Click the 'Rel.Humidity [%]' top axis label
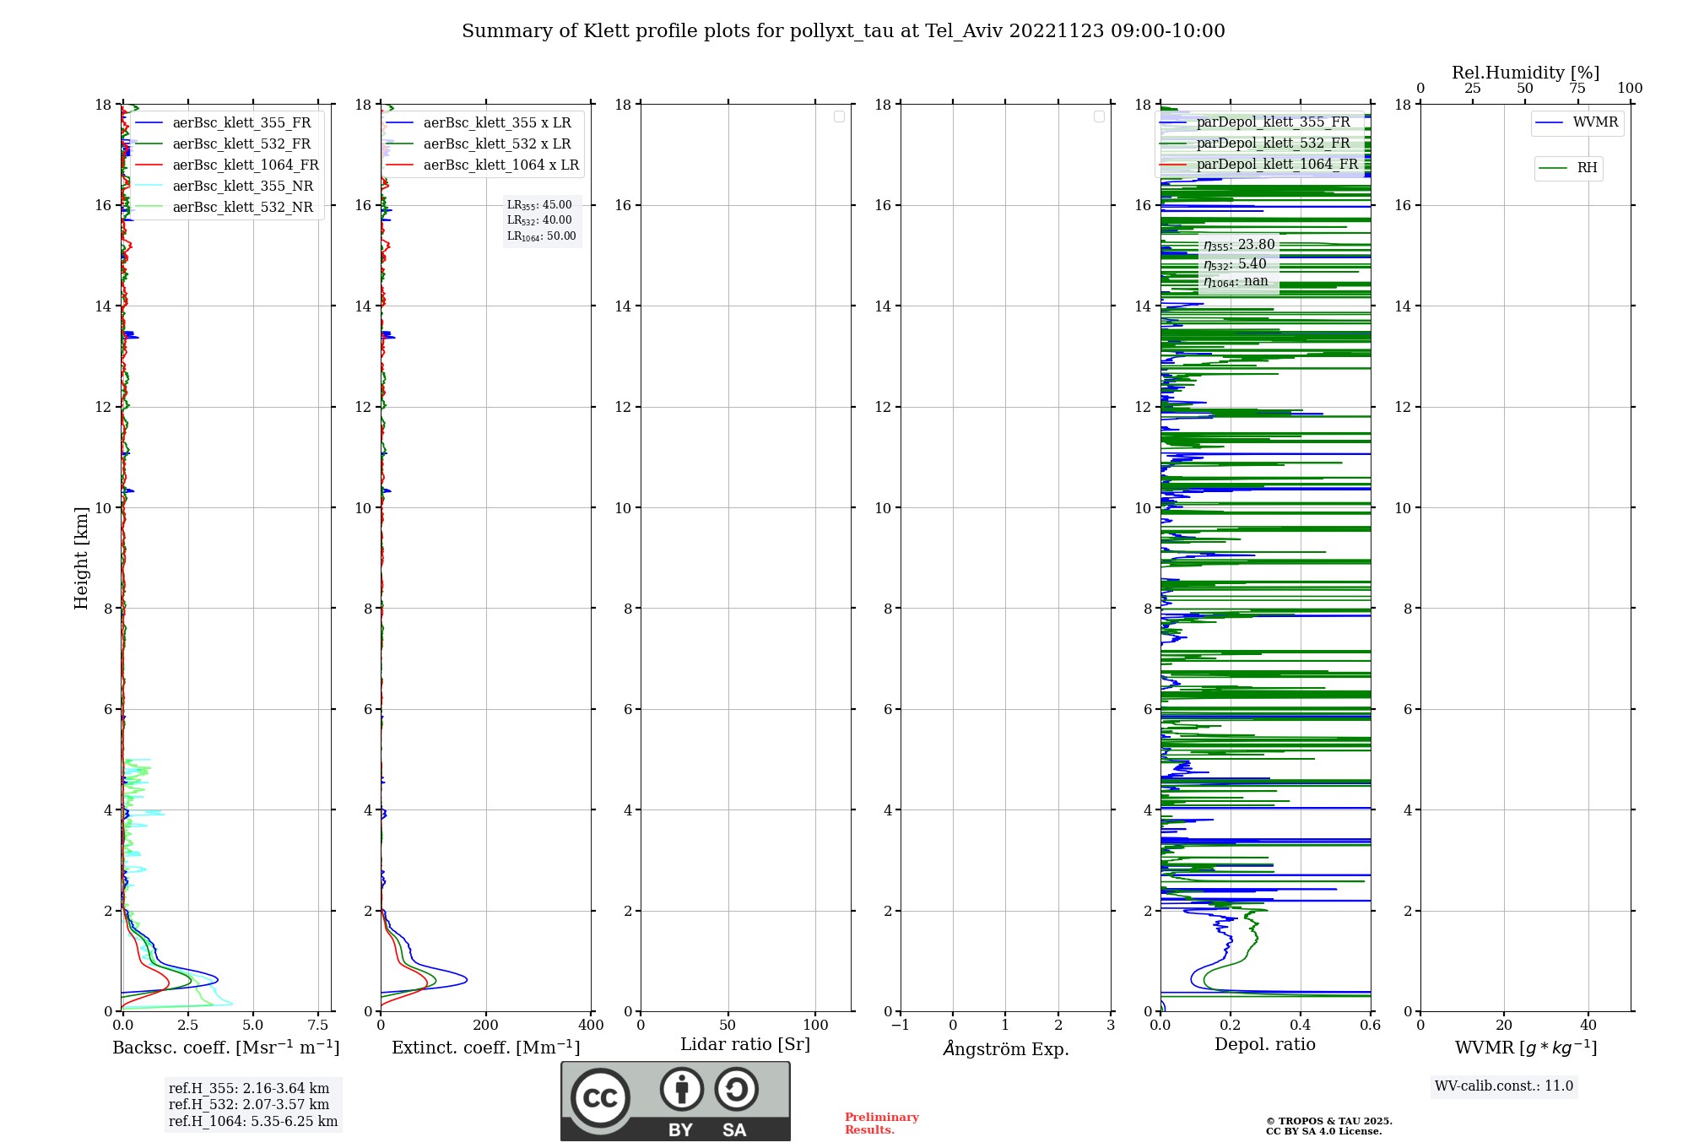Screen dimensions: 1688x1148 pyautogui.click(x=1525, y=73)
